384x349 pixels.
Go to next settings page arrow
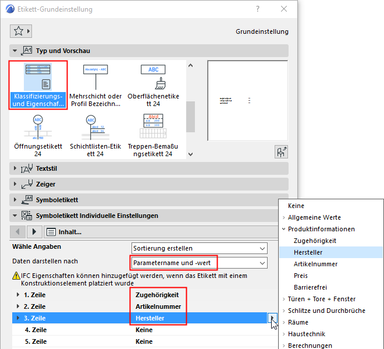34,232
